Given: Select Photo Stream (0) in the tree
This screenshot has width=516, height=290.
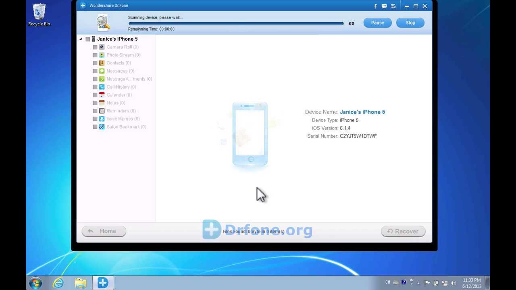Looking at the screenshot, I should tap(123, 55).
